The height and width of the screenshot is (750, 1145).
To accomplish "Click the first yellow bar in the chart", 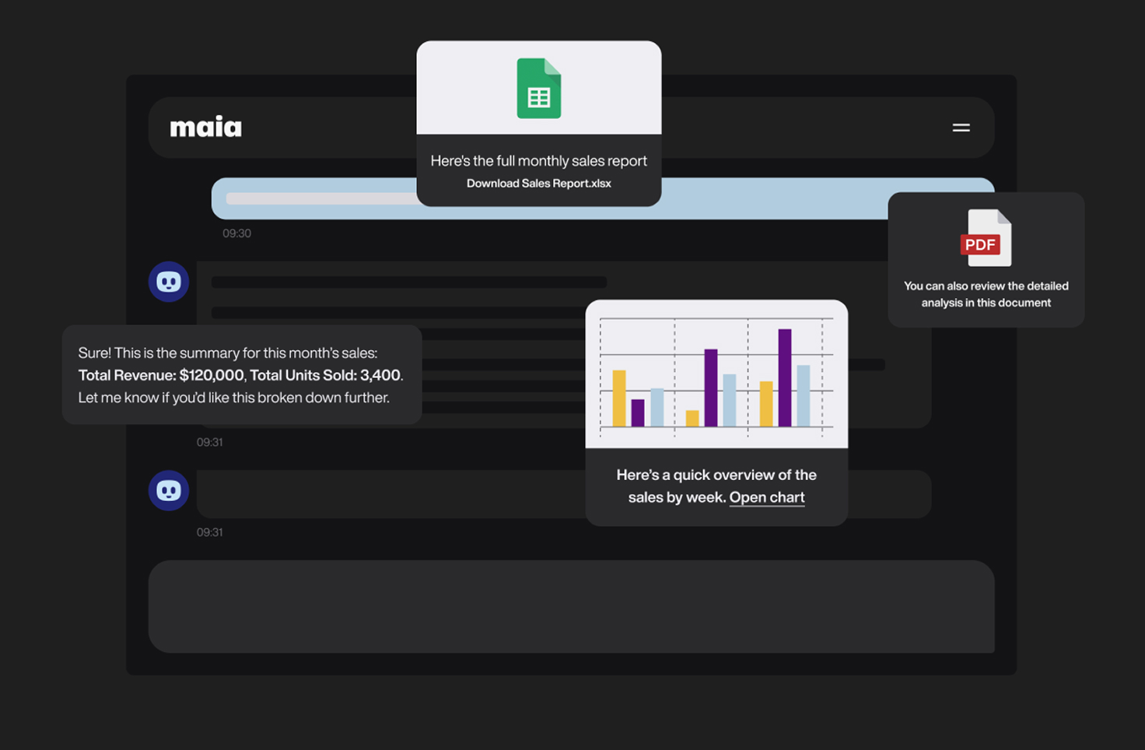I will point(619,398).
